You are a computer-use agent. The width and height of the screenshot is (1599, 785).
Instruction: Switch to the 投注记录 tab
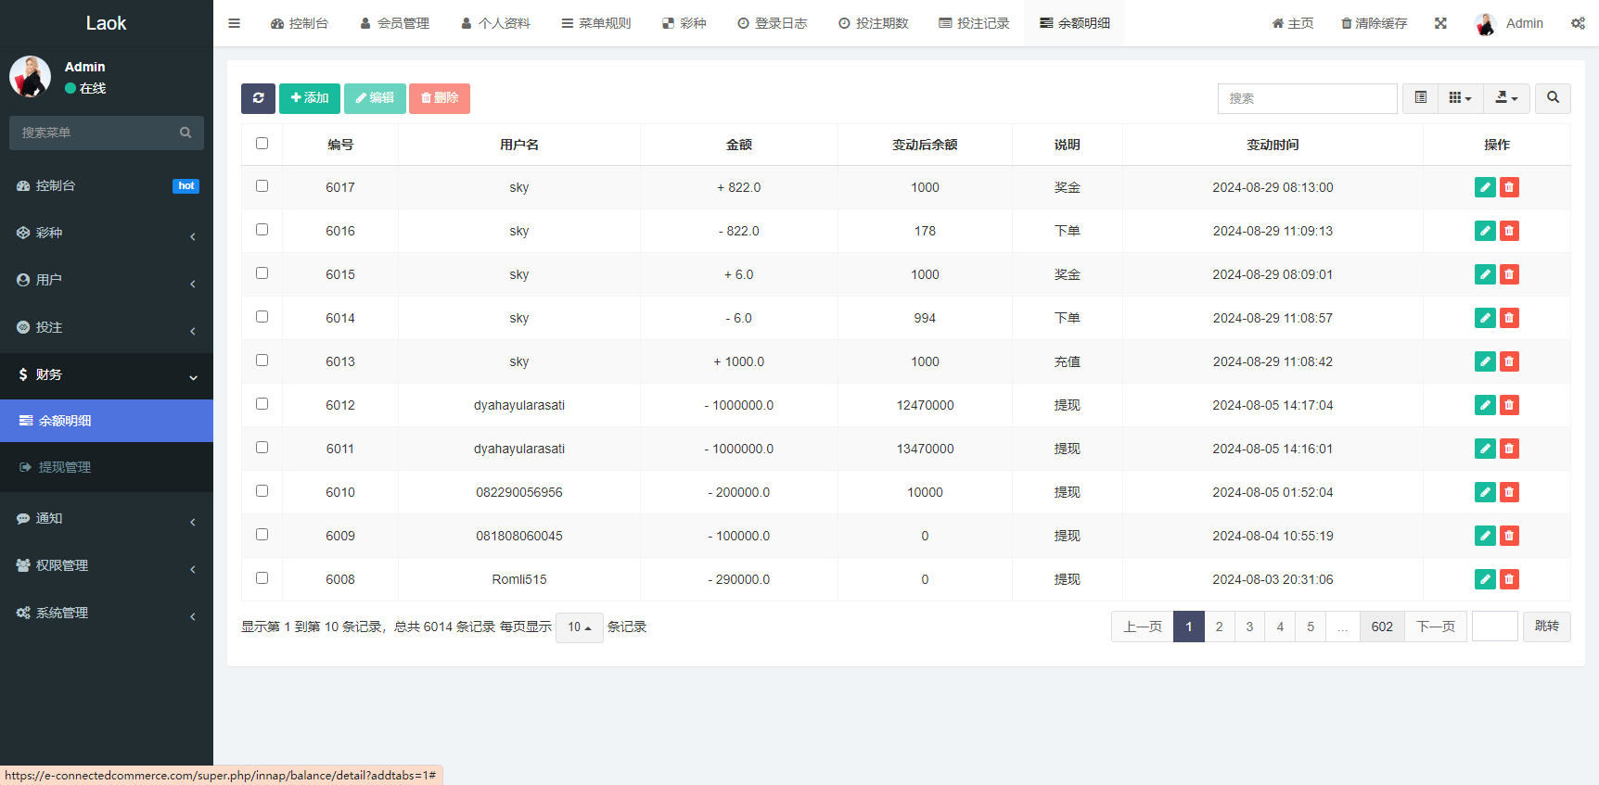click(974, 23)
